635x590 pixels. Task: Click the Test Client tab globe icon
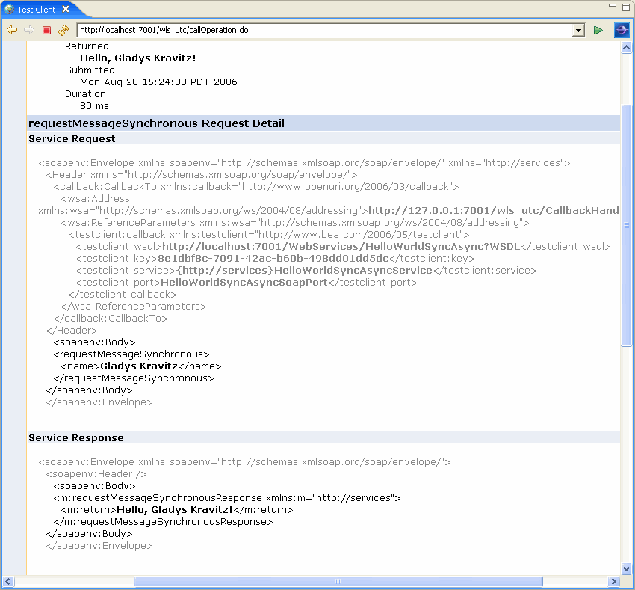pos(9,9)
